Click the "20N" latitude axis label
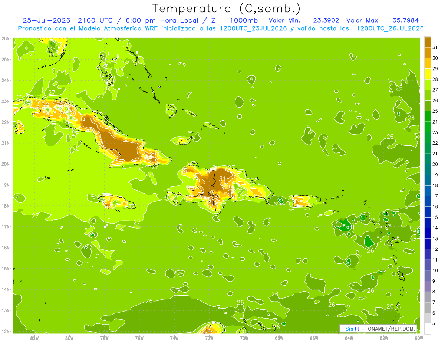Image resolution: width=445 pixels, height=343 pixels. [5, 164]
